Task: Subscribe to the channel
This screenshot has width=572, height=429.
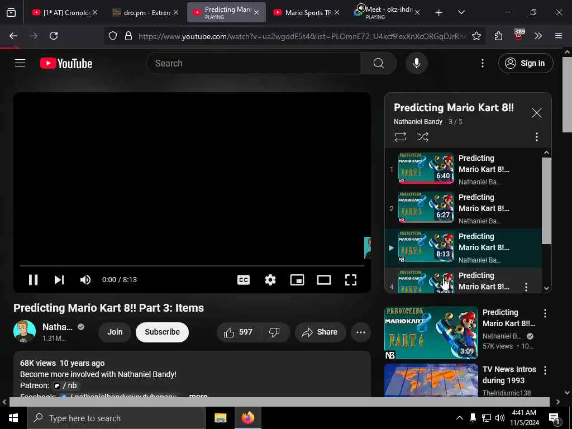Action: tap(162, 332)
